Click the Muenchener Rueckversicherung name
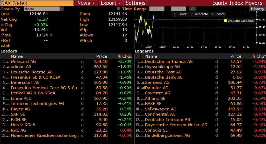The image size is (266, 144). click(x=45, y=135)
